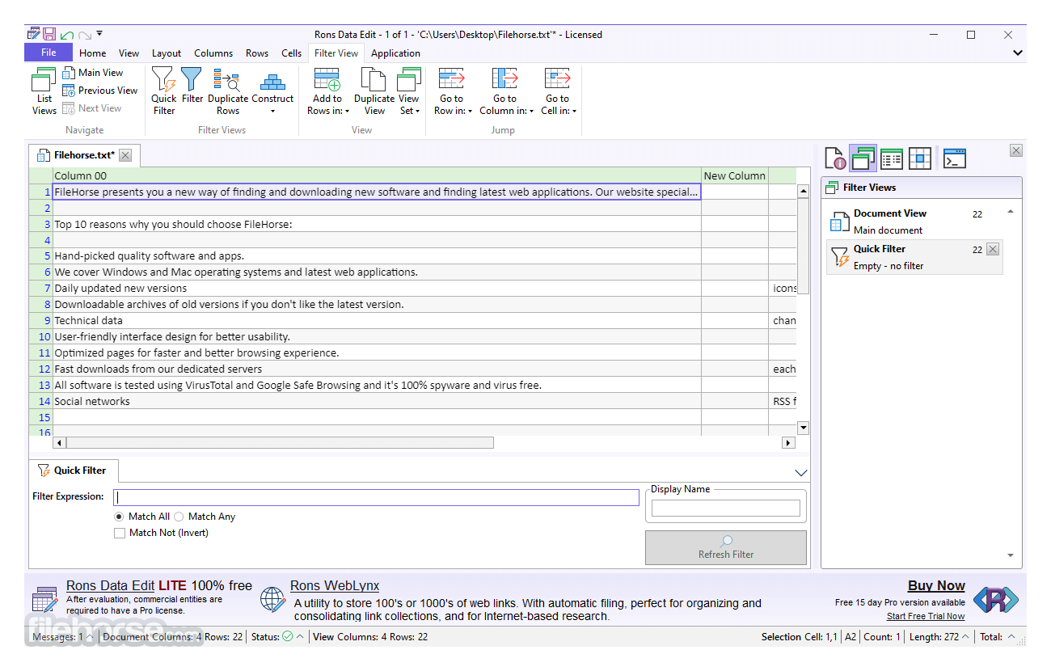The width and height of the screenshot is (1051, 671).
Task: Click the Refresh Filter button
Action: click(726, 547)
